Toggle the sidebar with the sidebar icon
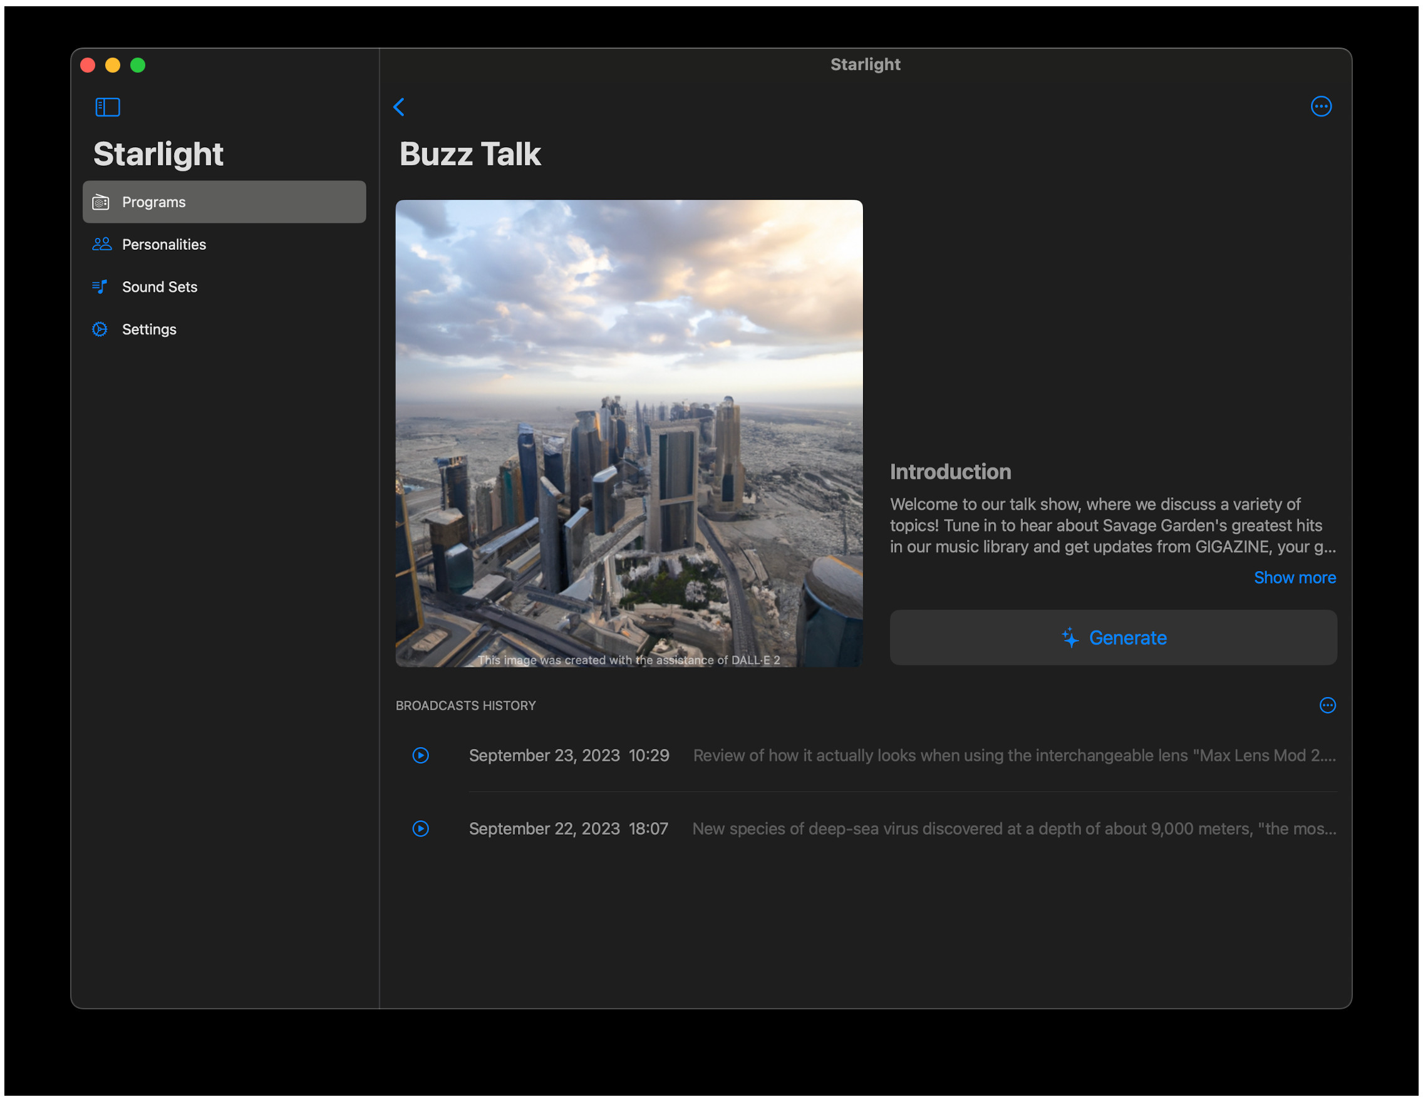1423x1102 pixels. [108, 107]
